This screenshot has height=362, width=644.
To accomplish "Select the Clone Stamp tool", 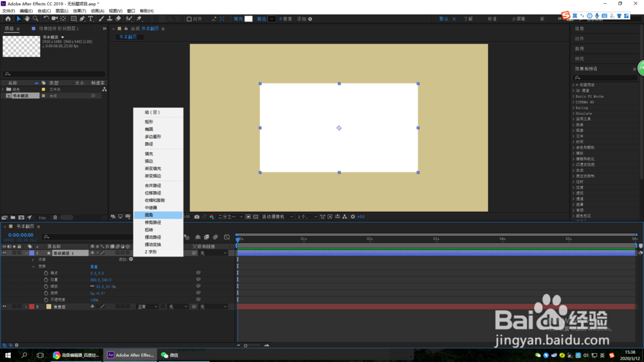I will (x=109, y=19).
